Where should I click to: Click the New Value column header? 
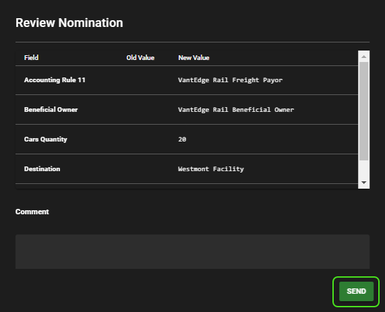coord(194,58)
